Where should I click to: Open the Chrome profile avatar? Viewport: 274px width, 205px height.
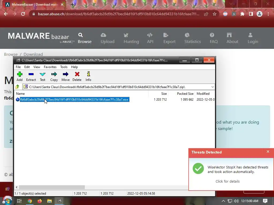click(x=260, y=14)
